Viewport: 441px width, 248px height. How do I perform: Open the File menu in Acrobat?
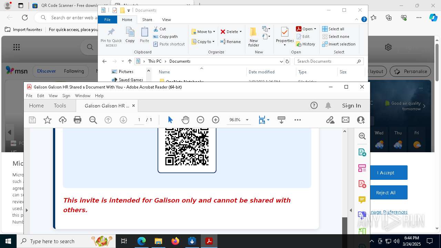(29, 96)
